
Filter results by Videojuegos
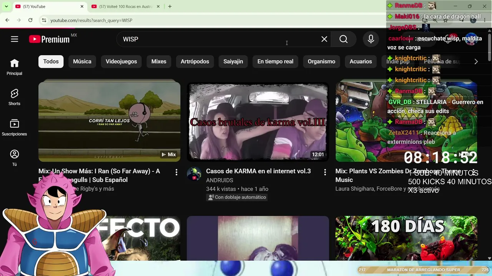121,61
